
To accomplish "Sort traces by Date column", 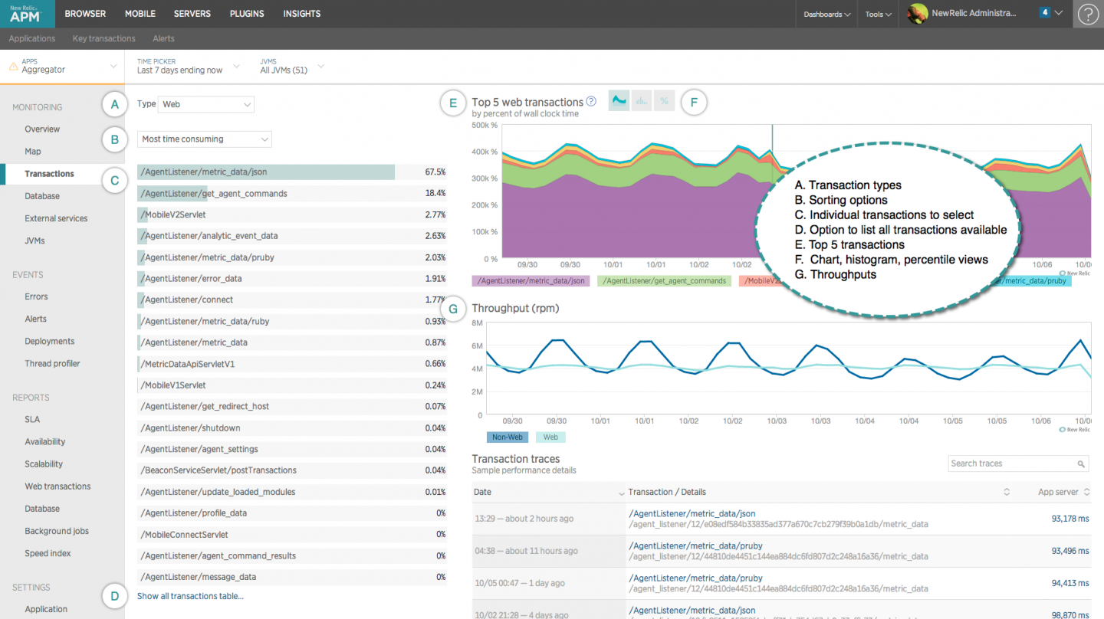I will pos(549,492).
